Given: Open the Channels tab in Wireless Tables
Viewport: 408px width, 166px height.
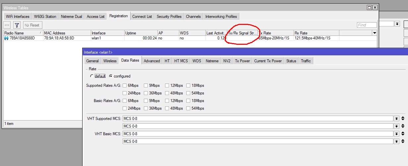Looking at the screenshot, I should coord(193,16).
